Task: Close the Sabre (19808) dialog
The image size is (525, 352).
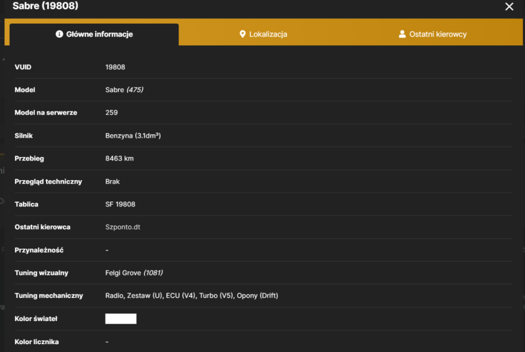Action: coord(509,7)
